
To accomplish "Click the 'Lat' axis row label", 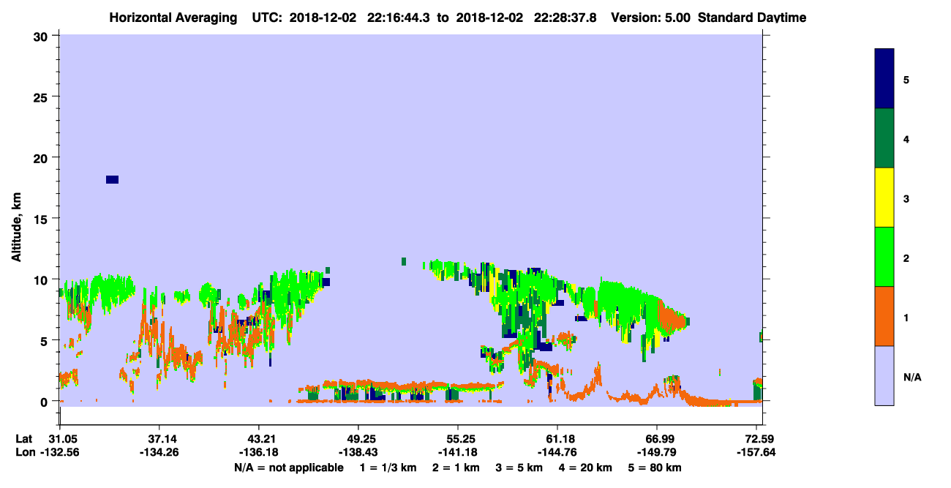I will coord(24,438).
